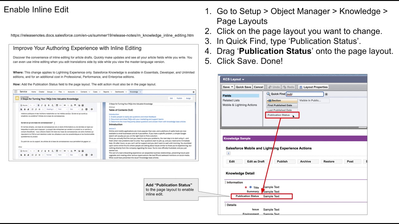Open the Home tab in Service app

point(33,92)
